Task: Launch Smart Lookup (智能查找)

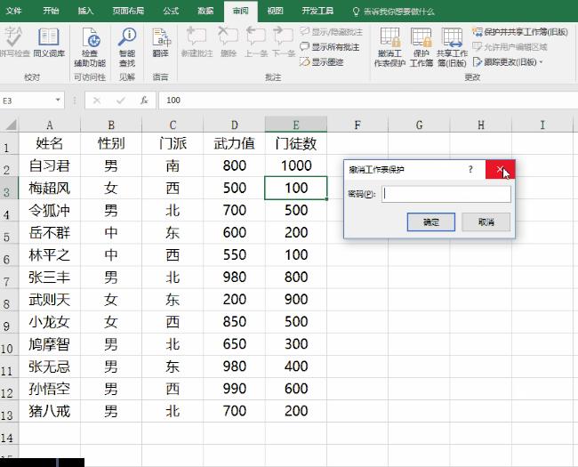Action: click(x=127, y=47)
